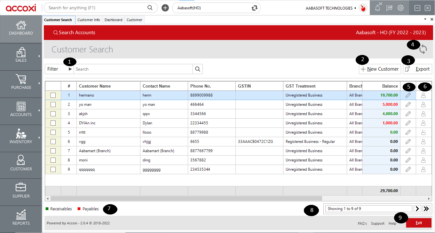Open the Sales module in sidebar
Viewport: 435px width, 233px height.
click(21, 57)
